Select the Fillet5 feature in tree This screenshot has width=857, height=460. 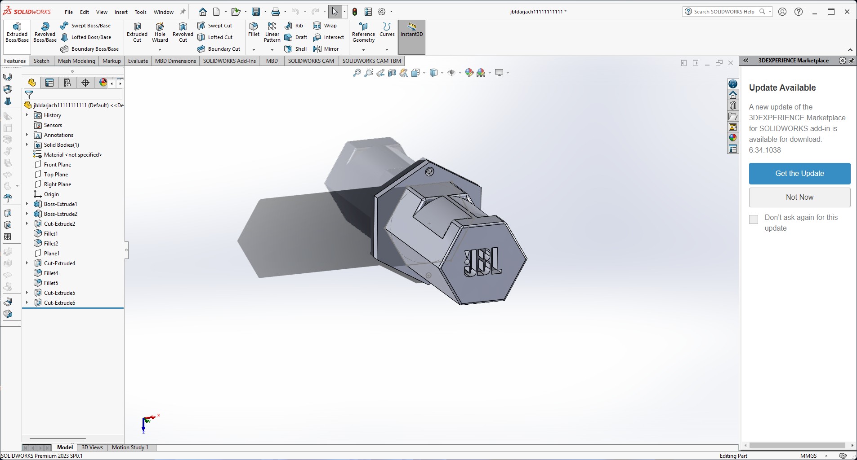point(51,283)
